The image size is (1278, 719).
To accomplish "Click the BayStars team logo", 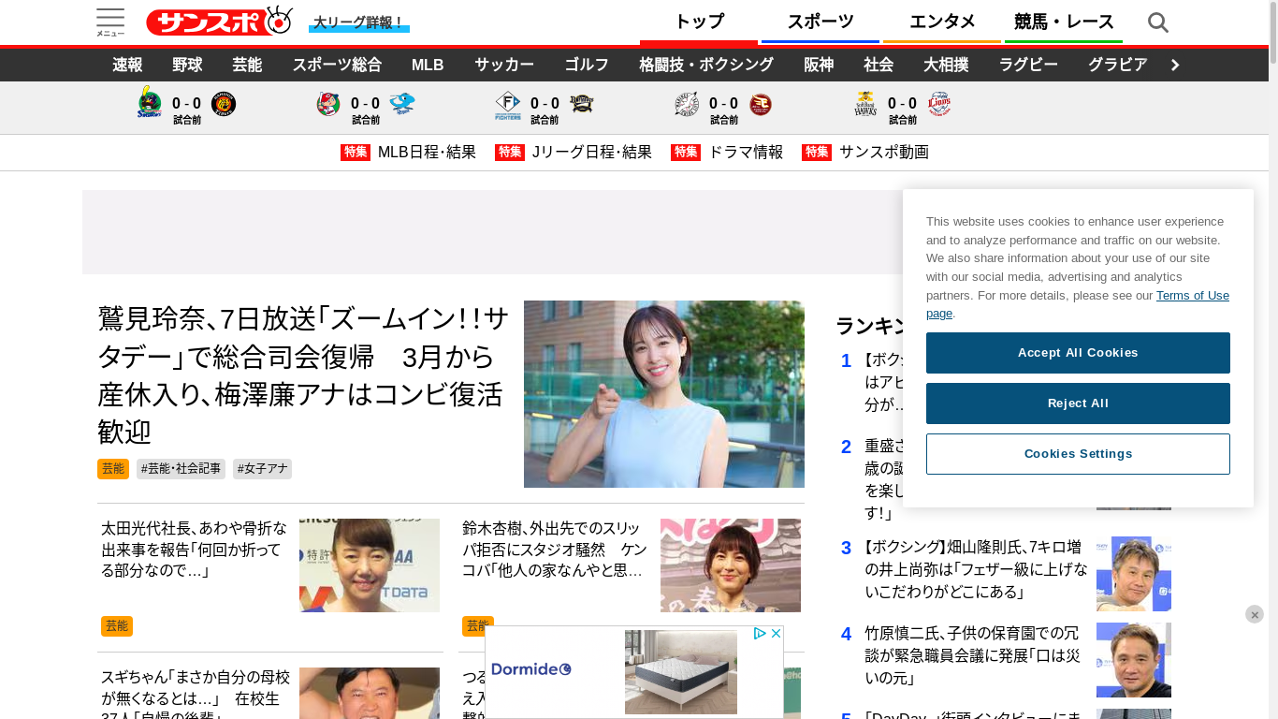I will [402, 104].
